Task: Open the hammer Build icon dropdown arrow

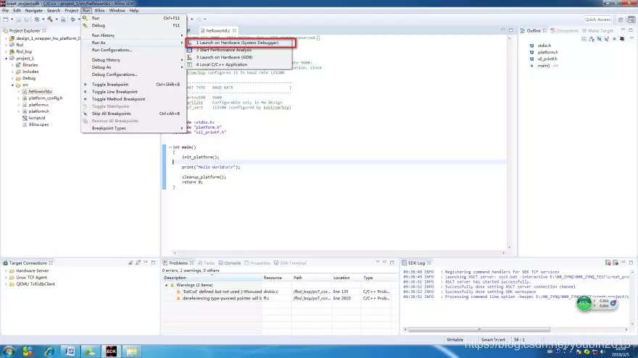Action: click(56, 19)
